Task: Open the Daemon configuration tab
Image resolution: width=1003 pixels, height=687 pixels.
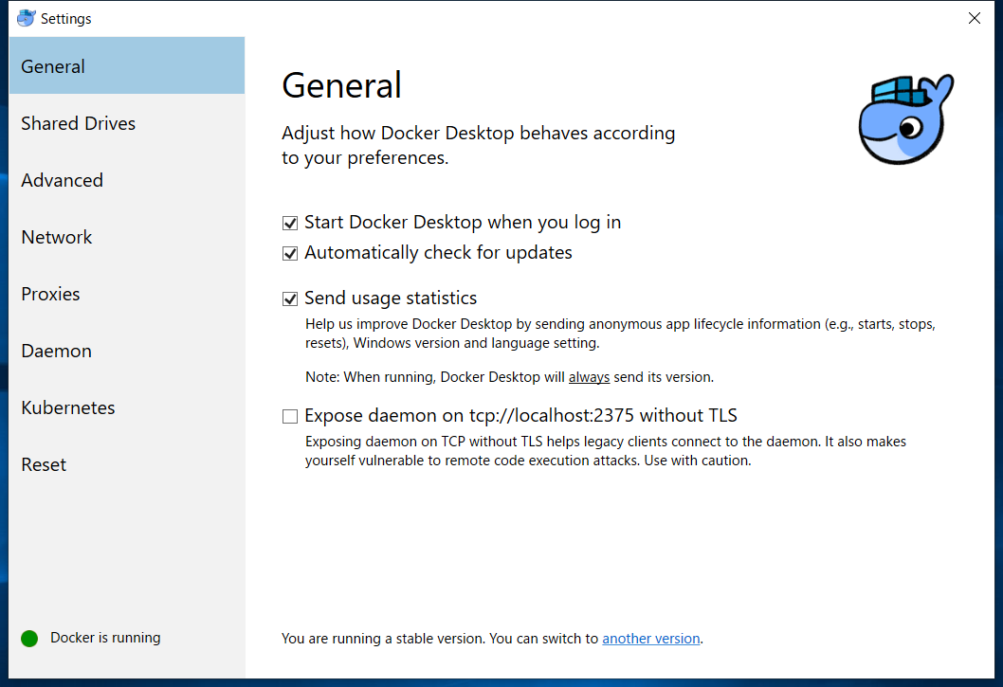Action: pyautogui.click(x=57, y=351)
